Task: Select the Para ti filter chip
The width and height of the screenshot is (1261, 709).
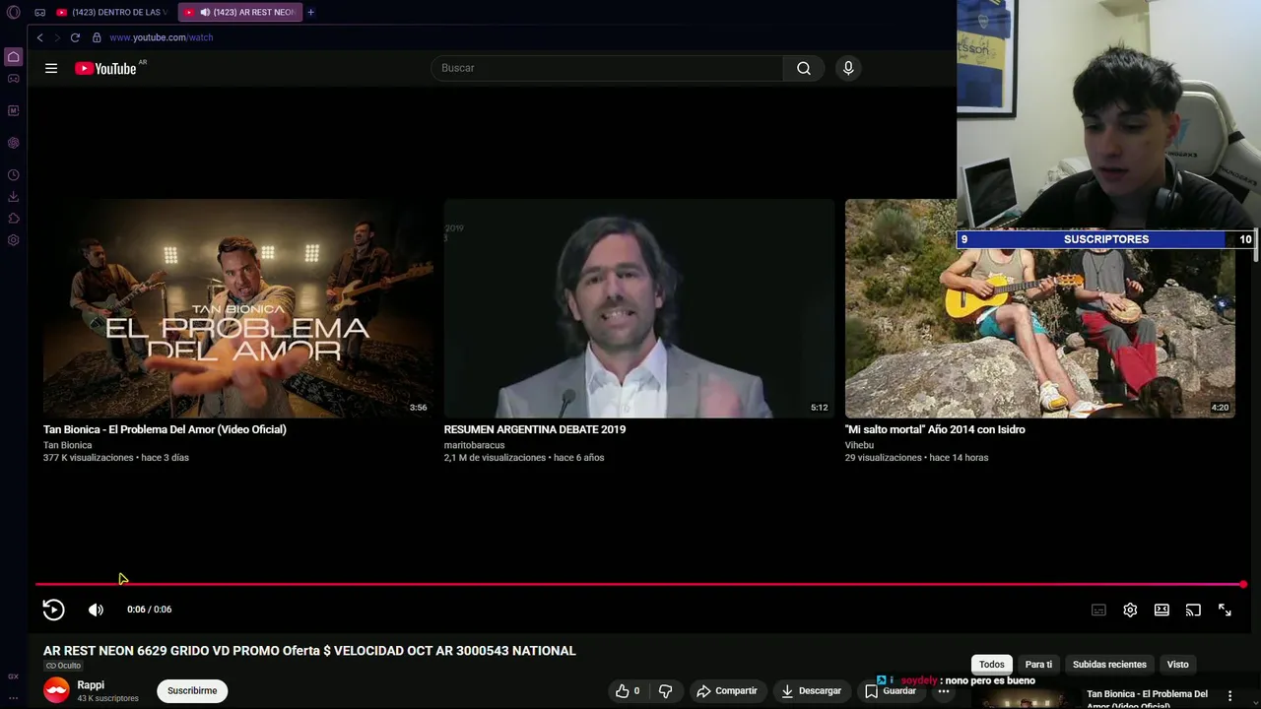Action: click(1038, 664)
